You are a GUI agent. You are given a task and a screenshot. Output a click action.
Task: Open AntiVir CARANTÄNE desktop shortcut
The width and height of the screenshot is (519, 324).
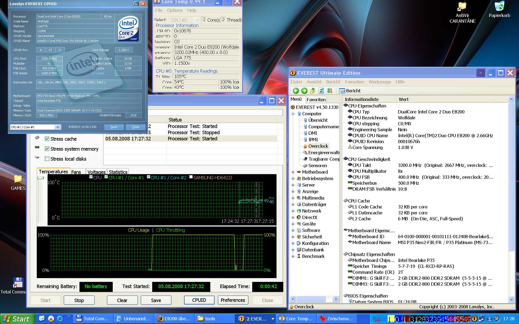462,12
